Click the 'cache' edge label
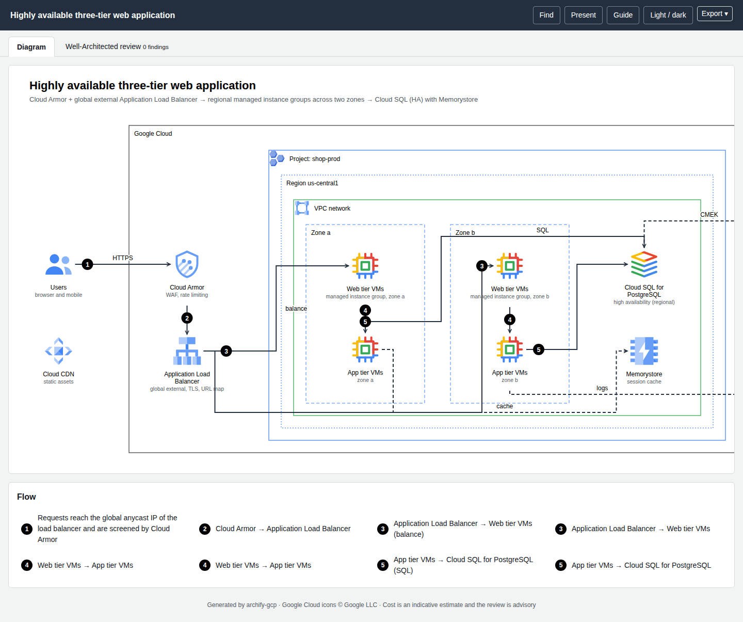743x622 pixels. point(505,406)
